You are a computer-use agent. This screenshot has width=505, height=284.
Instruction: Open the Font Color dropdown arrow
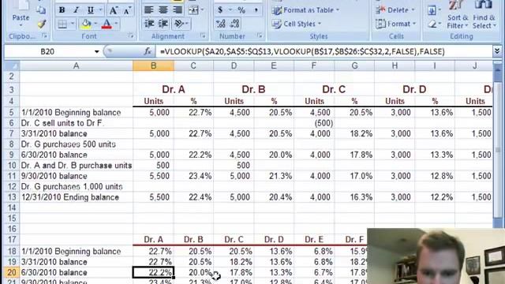pos(116,24)
